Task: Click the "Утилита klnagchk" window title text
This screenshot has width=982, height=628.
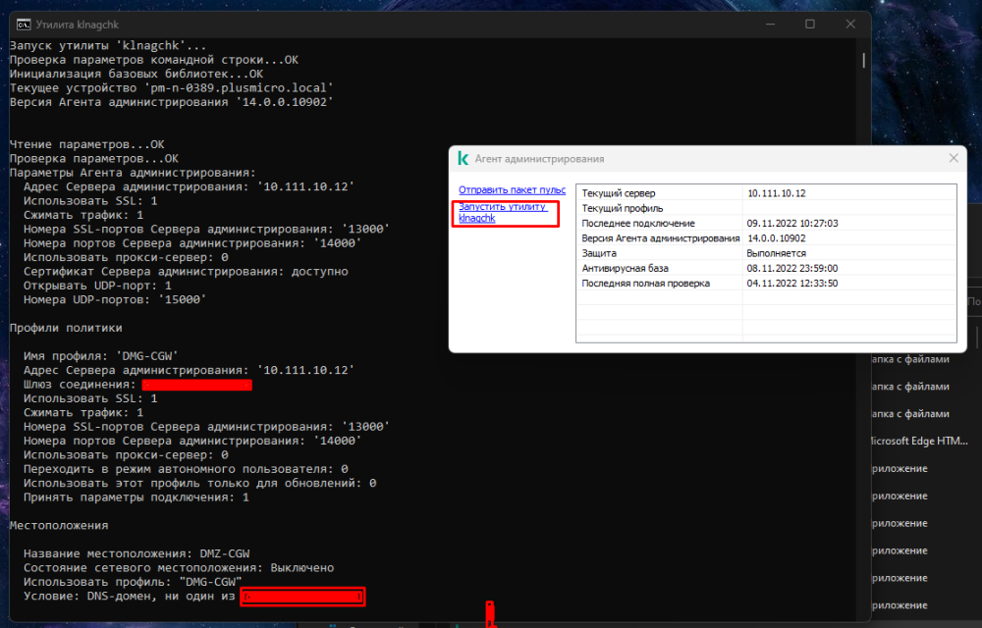Action: tap(77, 25)
